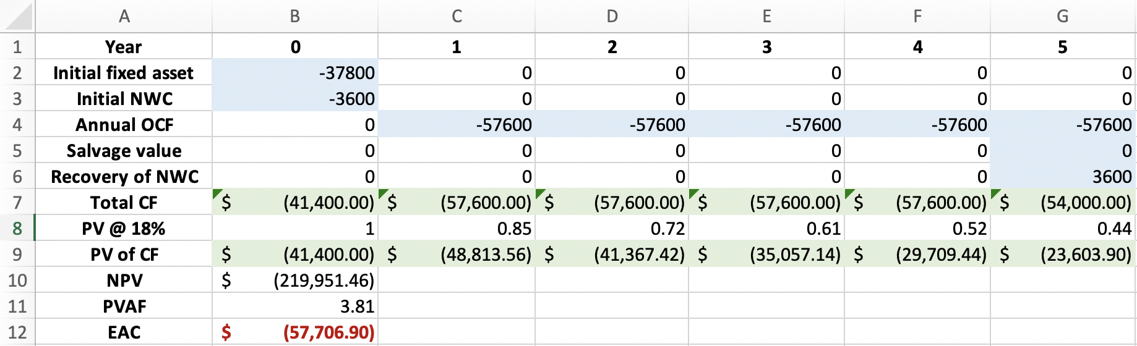
Task: Select row 8 header
Action: (17, 228)
